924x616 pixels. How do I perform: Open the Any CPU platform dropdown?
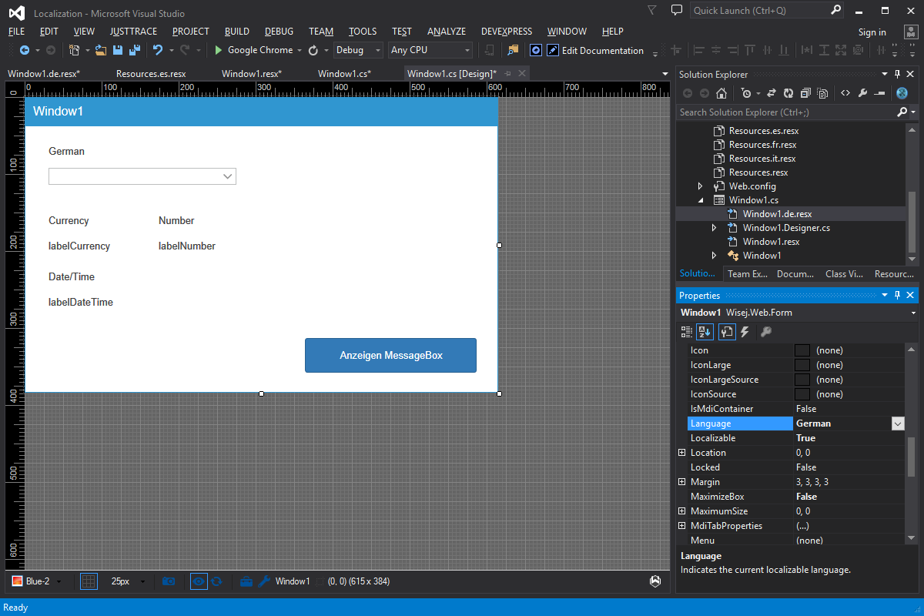[430, 50]
